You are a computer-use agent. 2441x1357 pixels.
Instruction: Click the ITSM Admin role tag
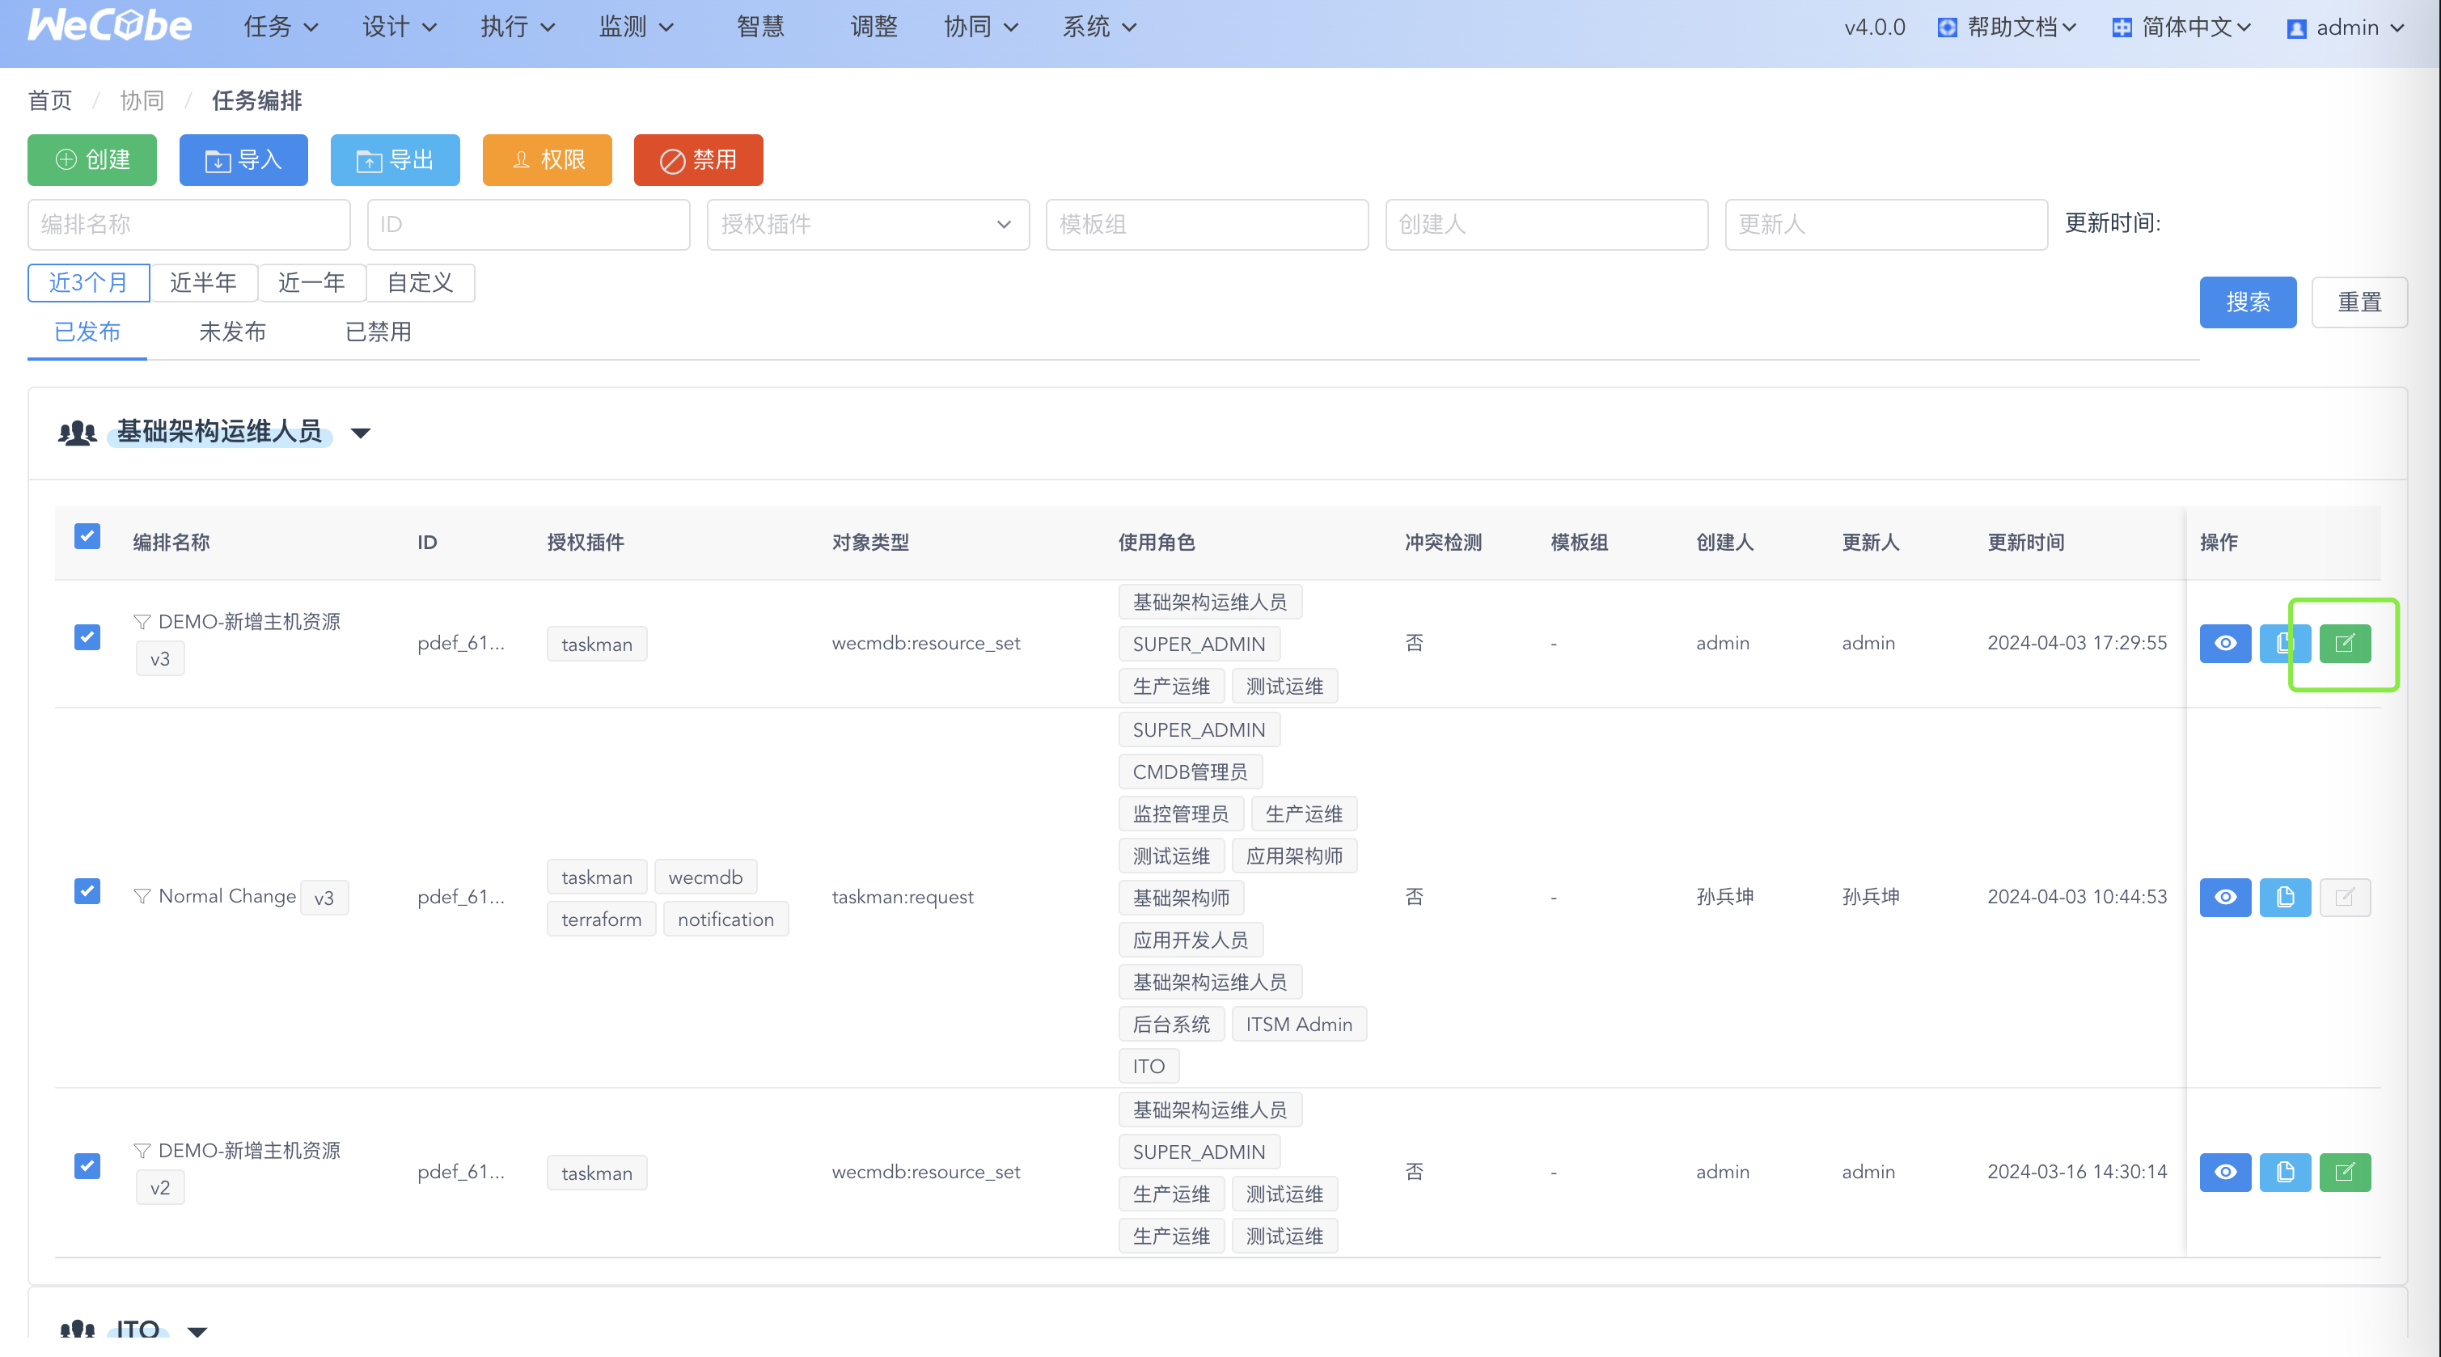pyautogui.click(x=1299, y=1025)
